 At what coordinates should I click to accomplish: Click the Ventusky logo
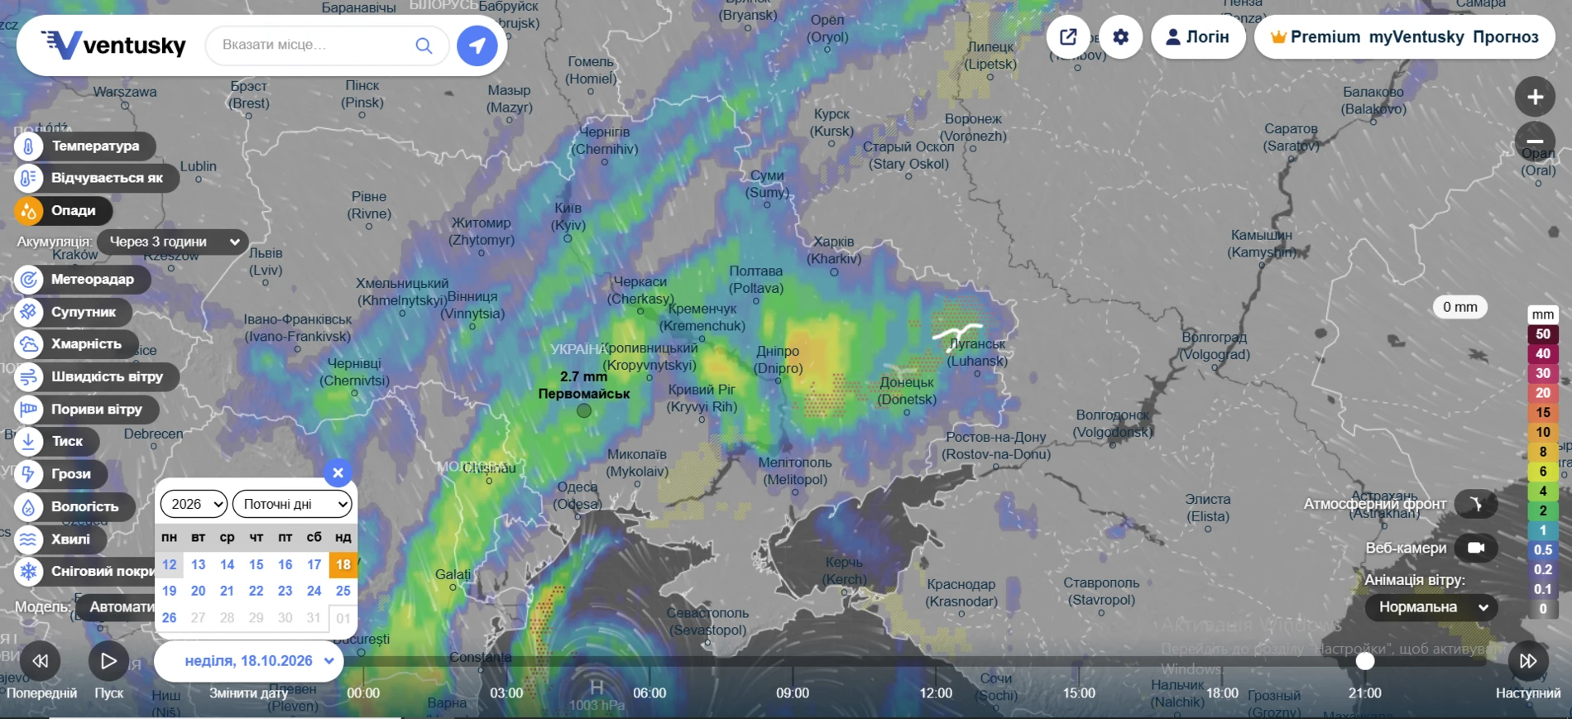(114, 45)
